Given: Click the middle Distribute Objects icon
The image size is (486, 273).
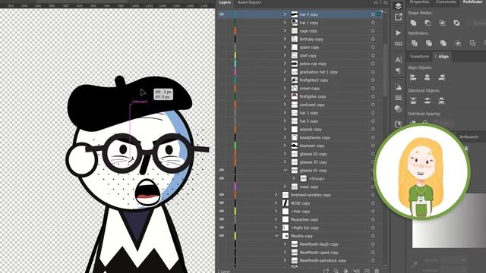Looking at the screenshot, I should click(x=427, y=100).
